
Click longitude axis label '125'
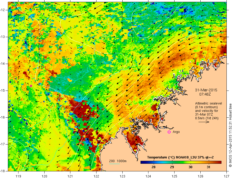tap(175, 176)
